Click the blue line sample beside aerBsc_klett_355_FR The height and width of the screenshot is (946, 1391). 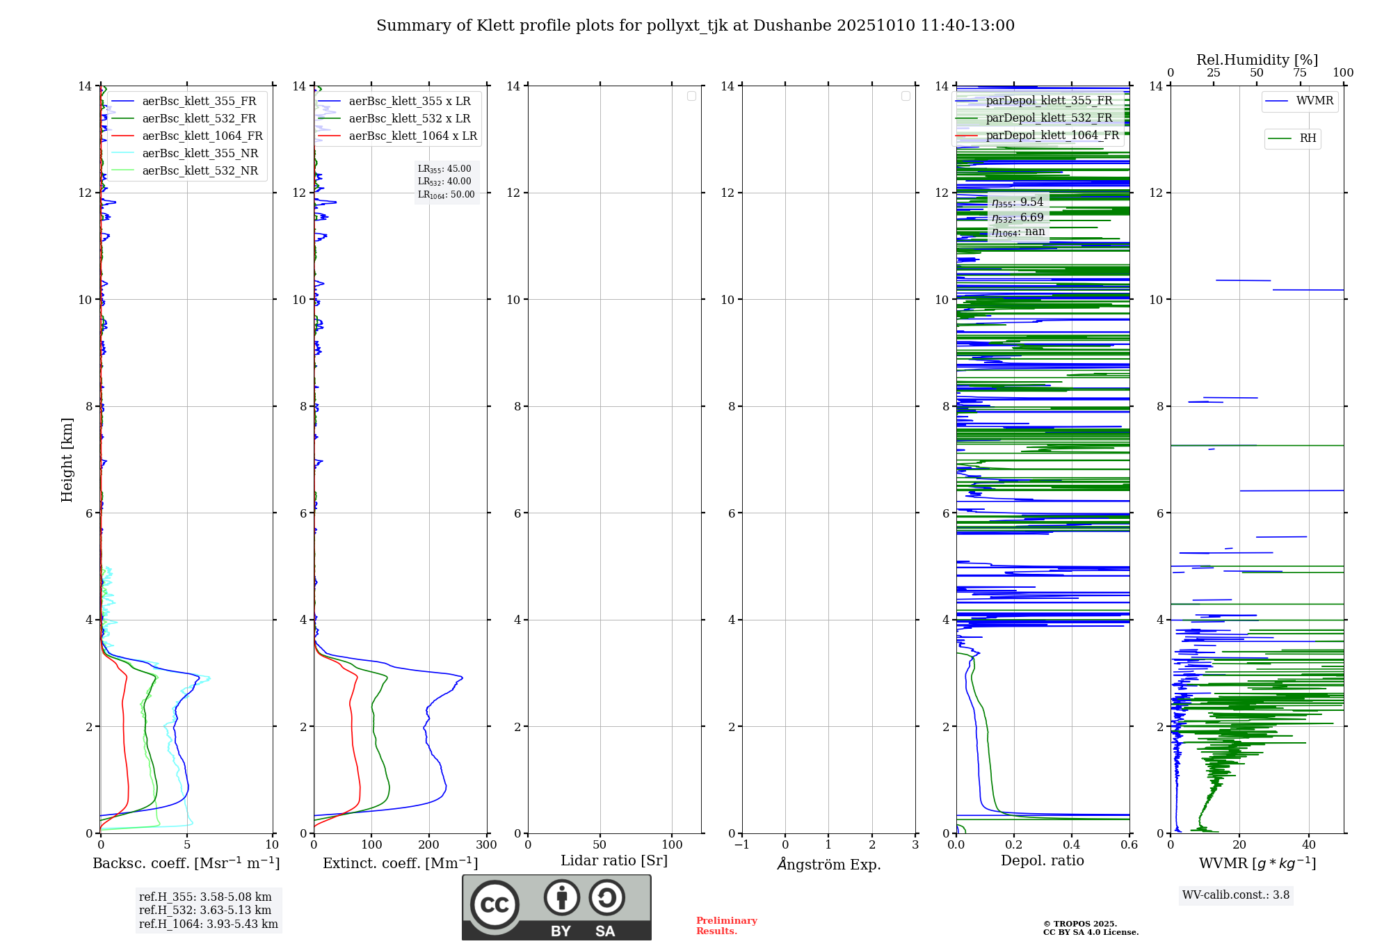pyautogui.click(x=123, y=102)
